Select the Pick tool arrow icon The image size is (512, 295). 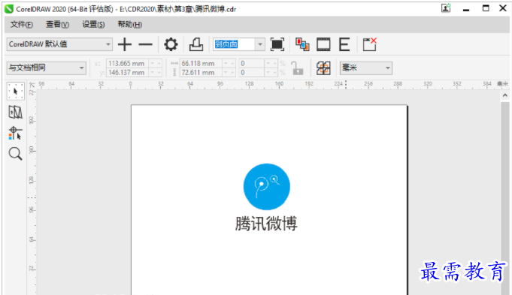(x=15, y=91)
